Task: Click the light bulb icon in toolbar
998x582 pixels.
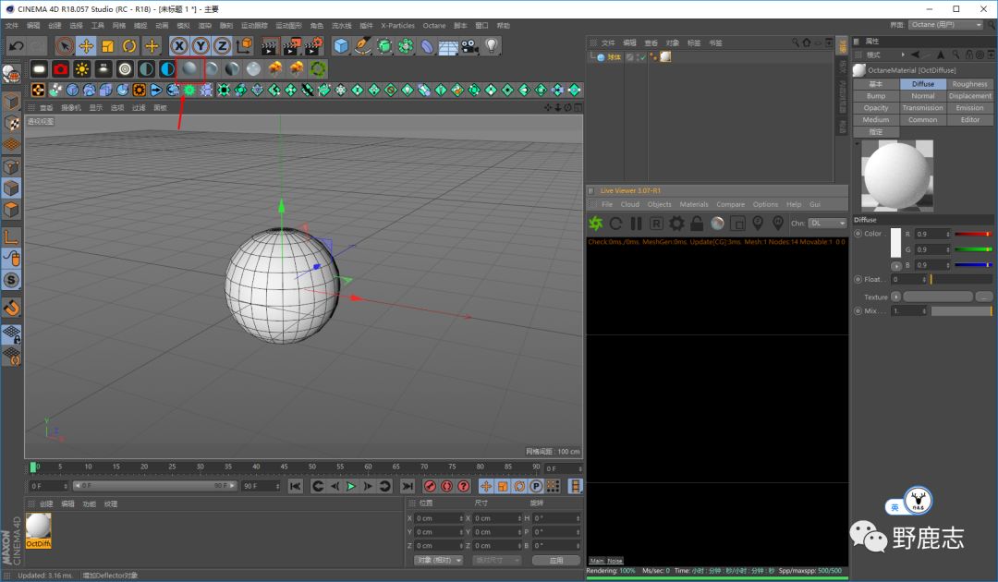Action: (x=492, y=45)
